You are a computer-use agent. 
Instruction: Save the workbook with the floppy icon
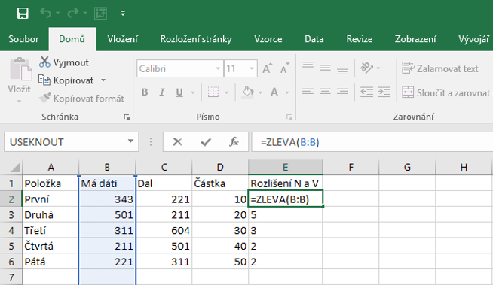coord(23,14)
